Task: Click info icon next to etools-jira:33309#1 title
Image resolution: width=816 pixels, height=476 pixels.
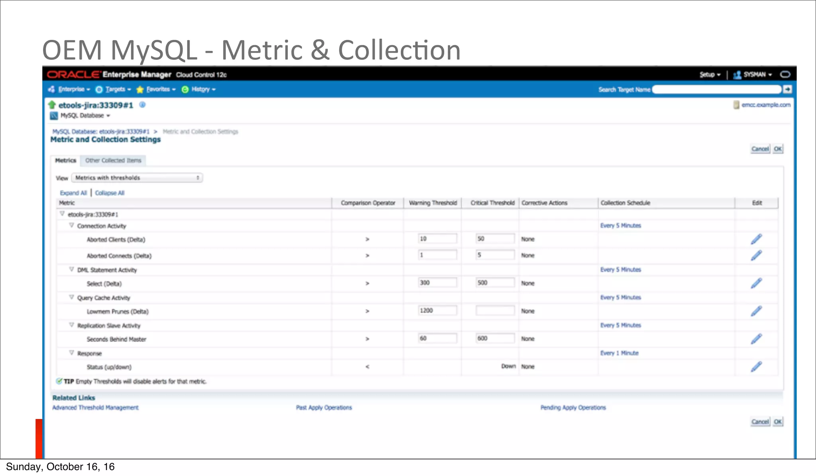Action: [142, 105]
